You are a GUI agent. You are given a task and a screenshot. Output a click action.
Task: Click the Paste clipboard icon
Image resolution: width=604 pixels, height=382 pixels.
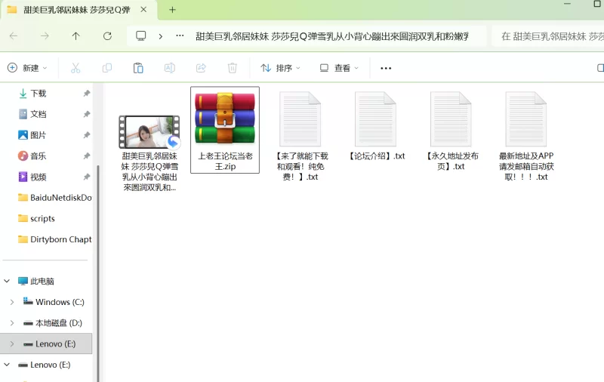click(x=138, y=68)
